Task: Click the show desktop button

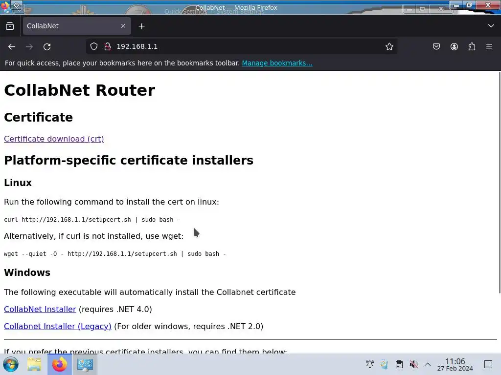Action: point(488,364)
